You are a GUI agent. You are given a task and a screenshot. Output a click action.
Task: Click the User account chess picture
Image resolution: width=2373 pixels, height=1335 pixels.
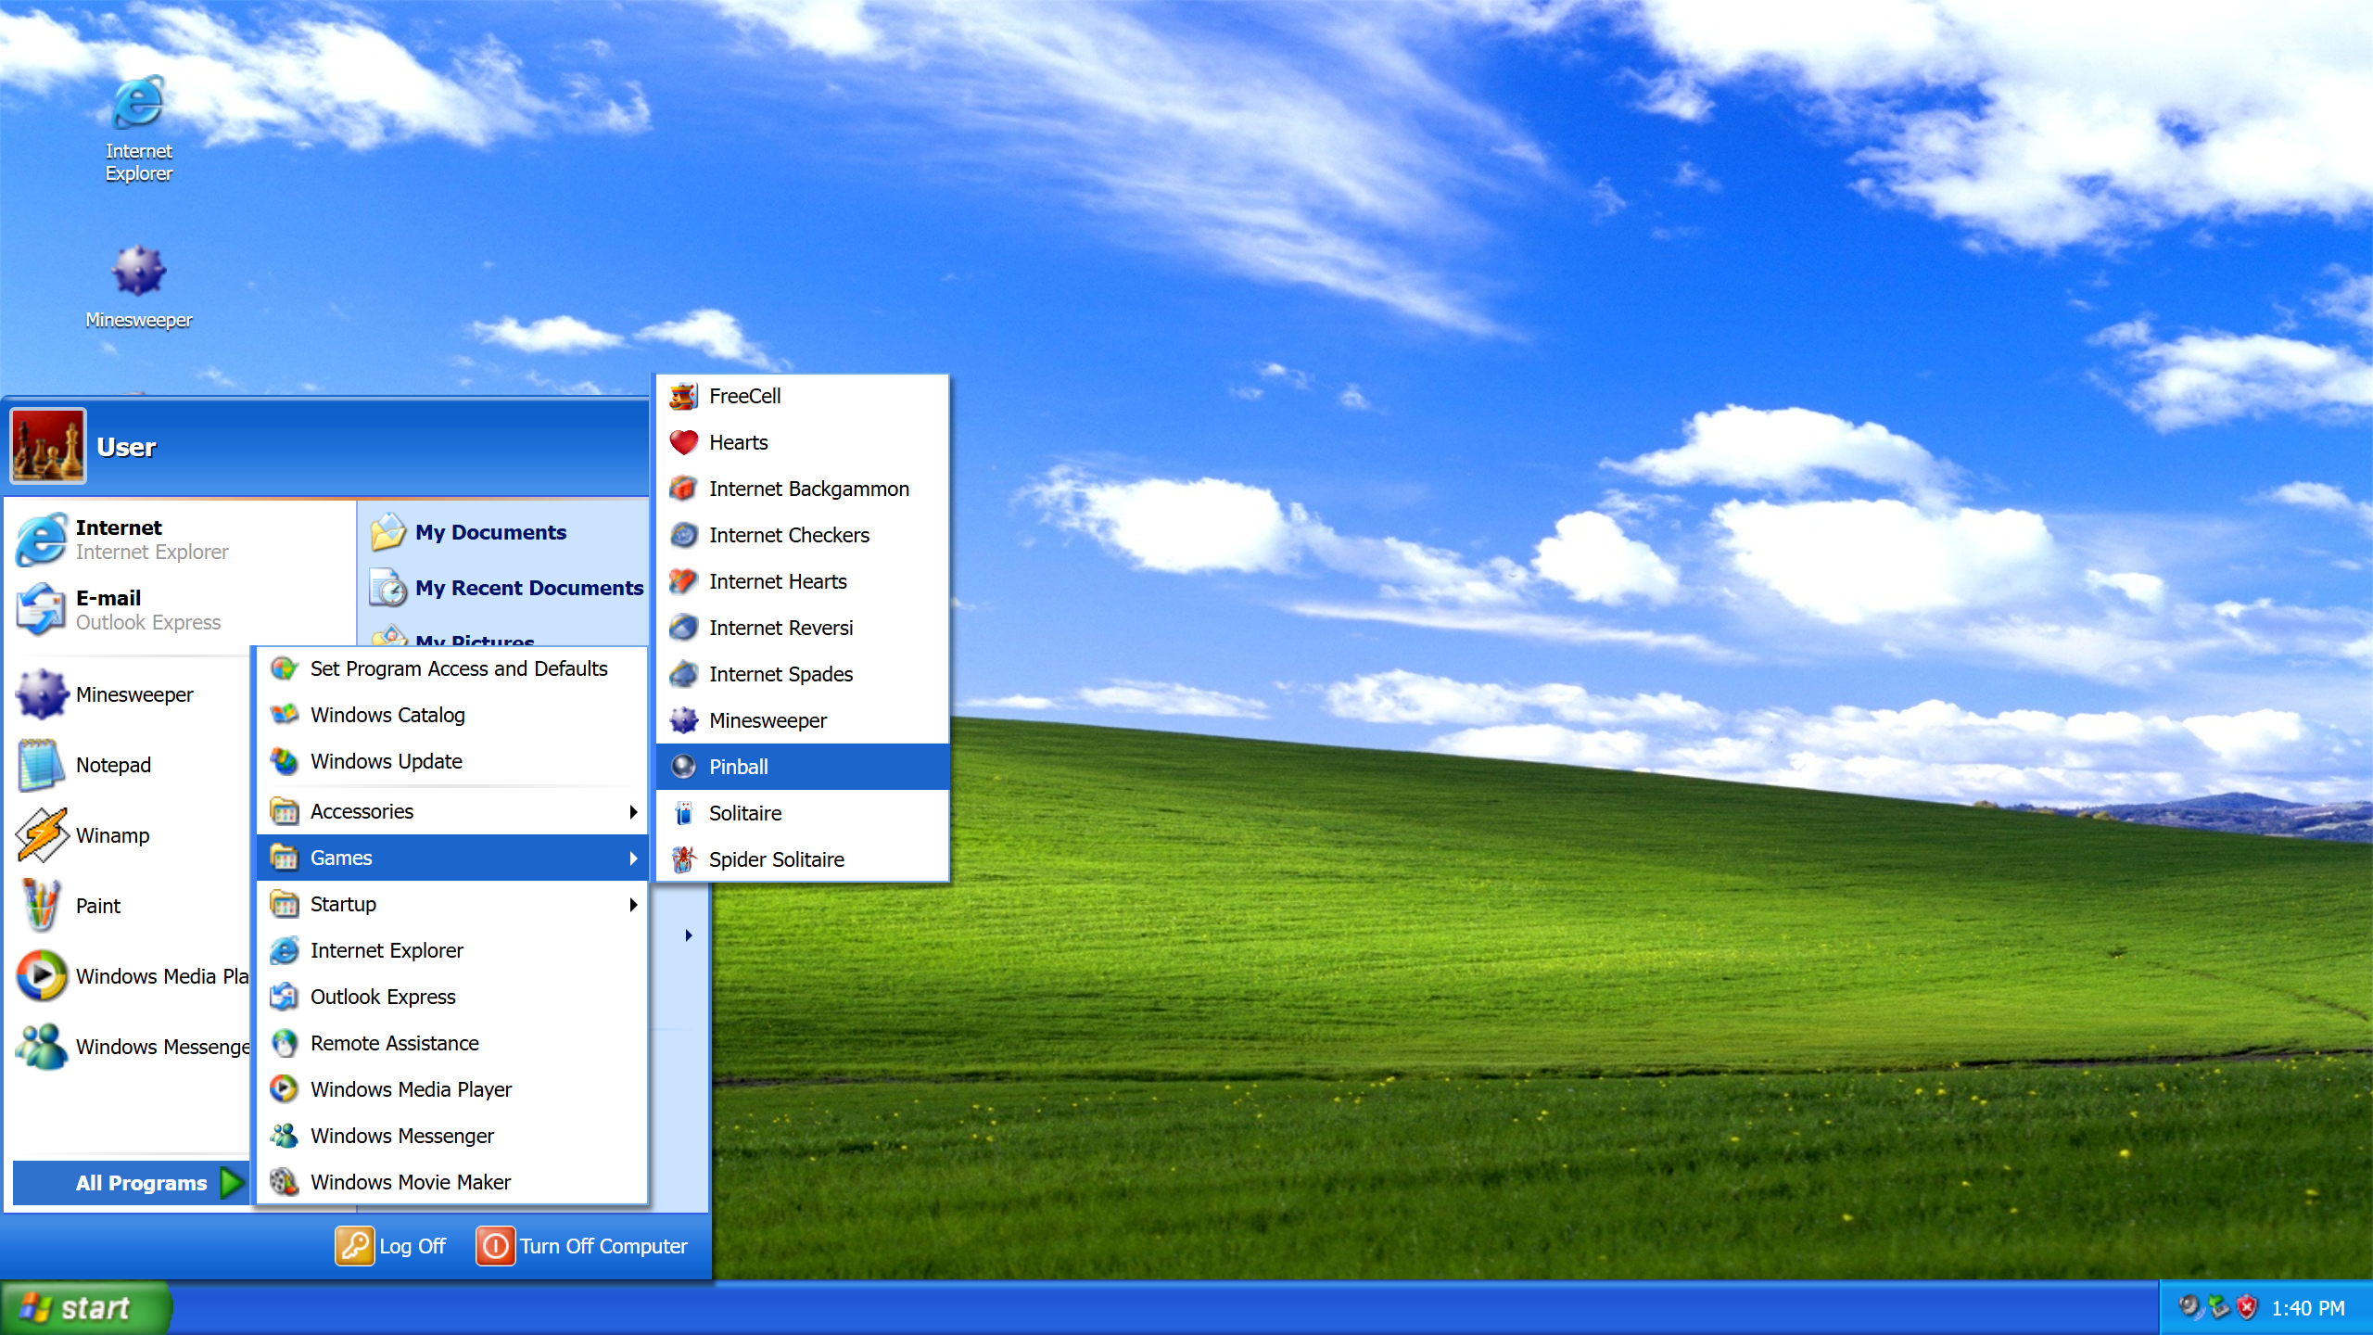tap(48, 446)
